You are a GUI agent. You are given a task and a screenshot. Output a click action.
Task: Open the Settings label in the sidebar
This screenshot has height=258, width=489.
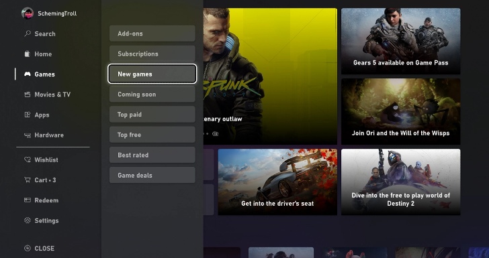coord(46,220)
